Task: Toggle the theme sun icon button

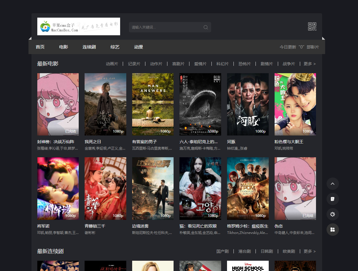Action: pos(333,214)
